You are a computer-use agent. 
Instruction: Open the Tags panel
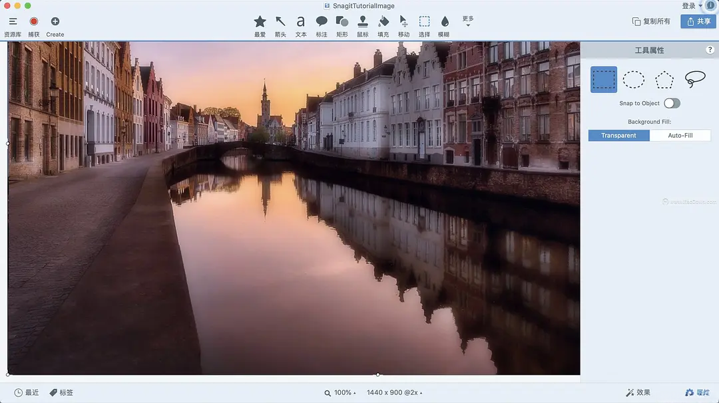[61, 393]
